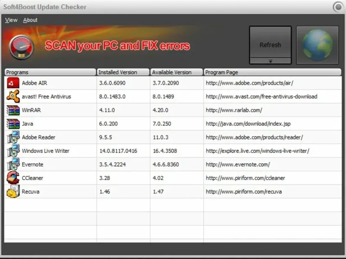
Task: Click the Evernote row icon
Action: (x=13, y=164)
